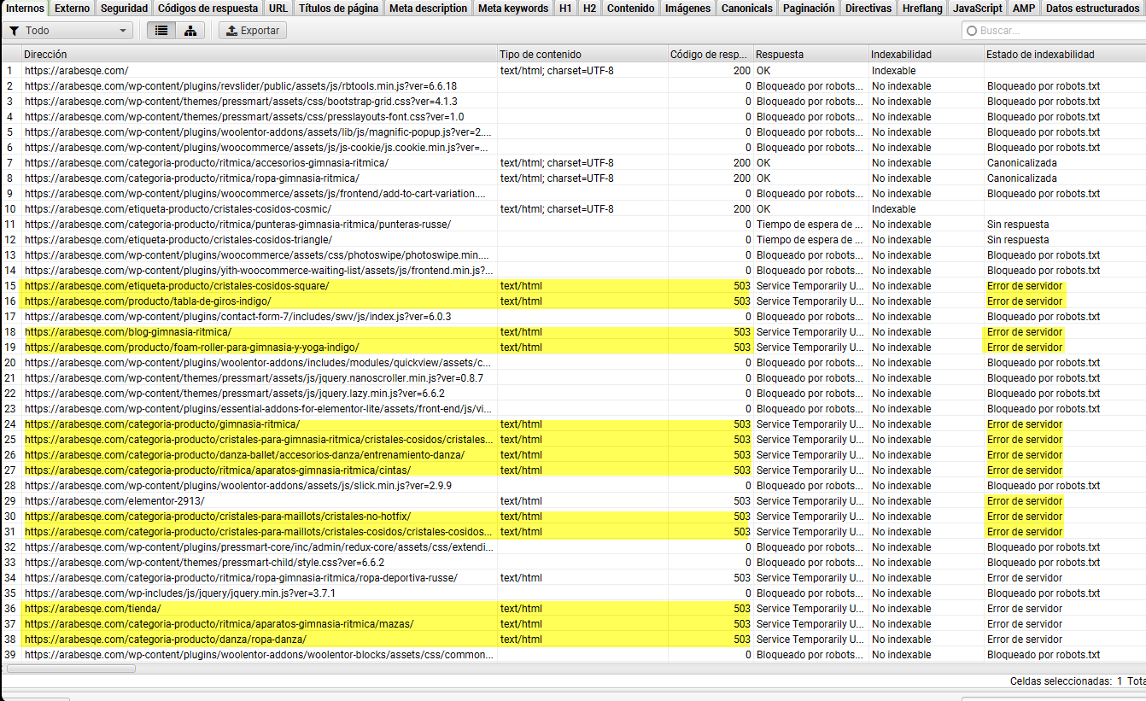Select categoria-producto/gimnasia-ritmica/ URL
The height and width of the screenshot is (701, 1146).
162,424
